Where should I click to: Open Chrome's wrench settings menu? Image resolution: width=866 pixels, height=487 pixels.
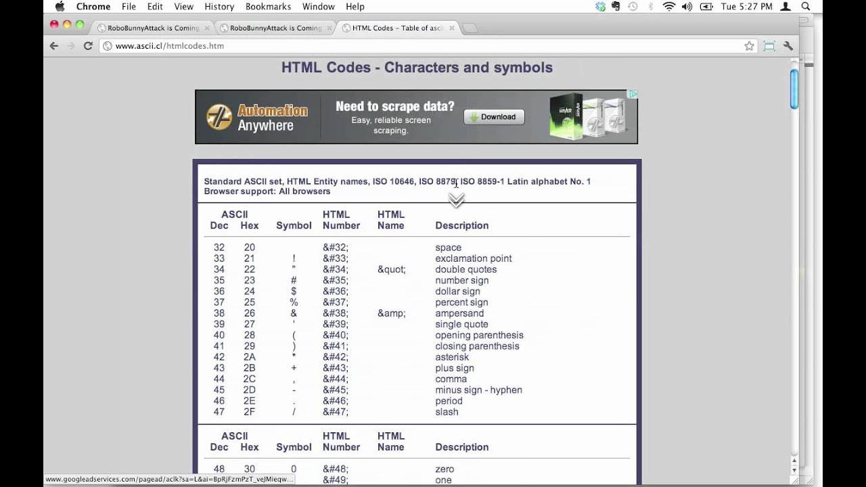pyautogui.click(x=788, y=46)
